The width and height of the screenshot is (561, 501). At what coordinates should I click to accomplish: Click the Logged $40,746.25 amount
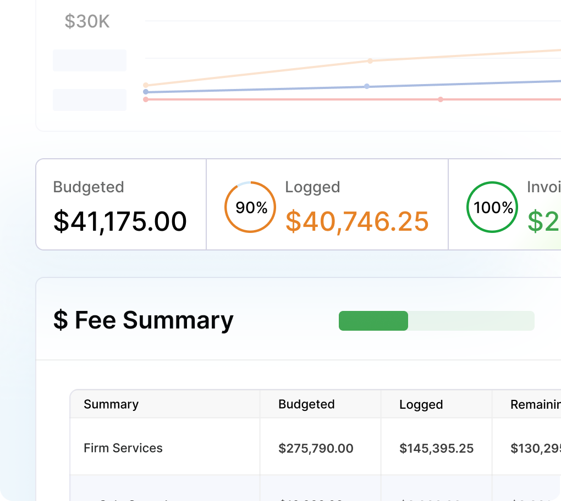click(x=357, y=221)
